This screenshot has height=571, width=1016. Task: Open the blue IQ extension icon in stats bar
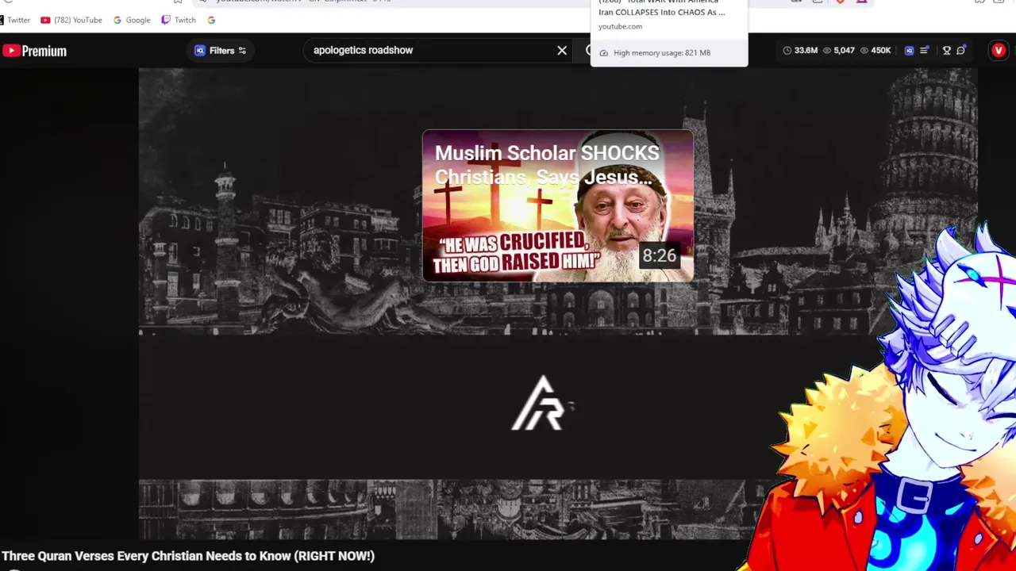[x=910, y=51]
